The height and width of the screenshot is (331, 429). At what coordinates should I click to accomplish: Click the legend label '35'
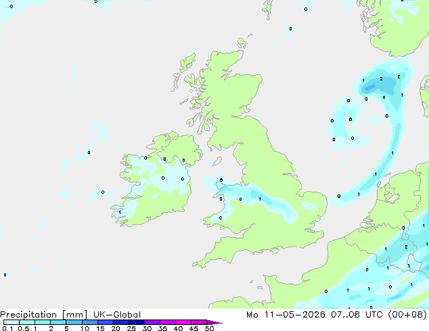(x=162, y=328)
